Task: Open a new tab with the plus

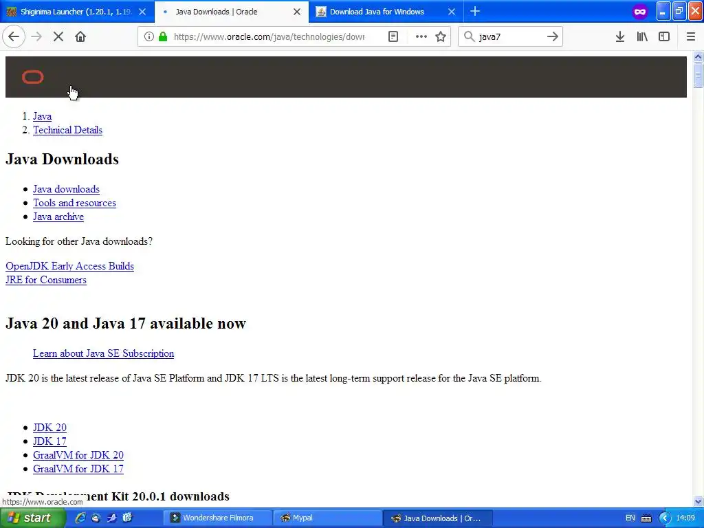Action: coord(475,12)
